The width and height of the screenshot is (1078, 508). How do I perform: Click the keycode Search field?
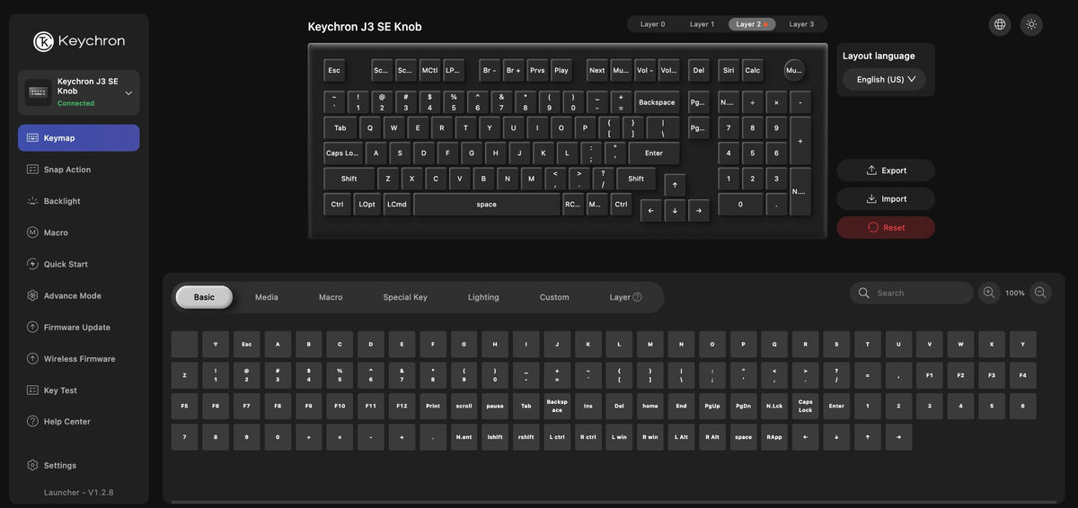911,293
